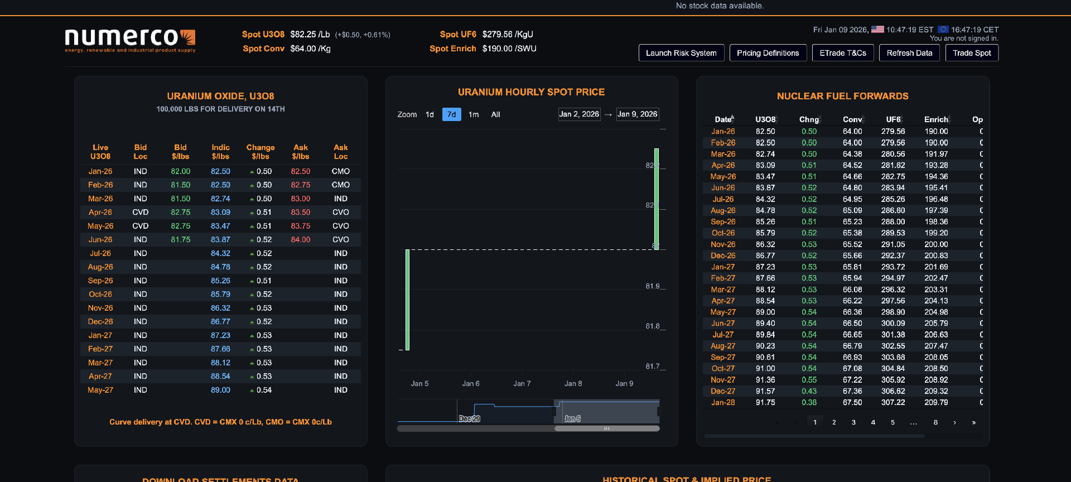
Task: Jump to last page with double arrow
Action: tap(974, 422)
